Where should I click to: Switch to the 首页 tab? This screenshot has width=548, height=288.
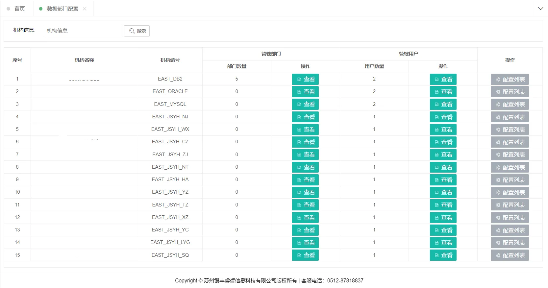click(x=19, y=9)
